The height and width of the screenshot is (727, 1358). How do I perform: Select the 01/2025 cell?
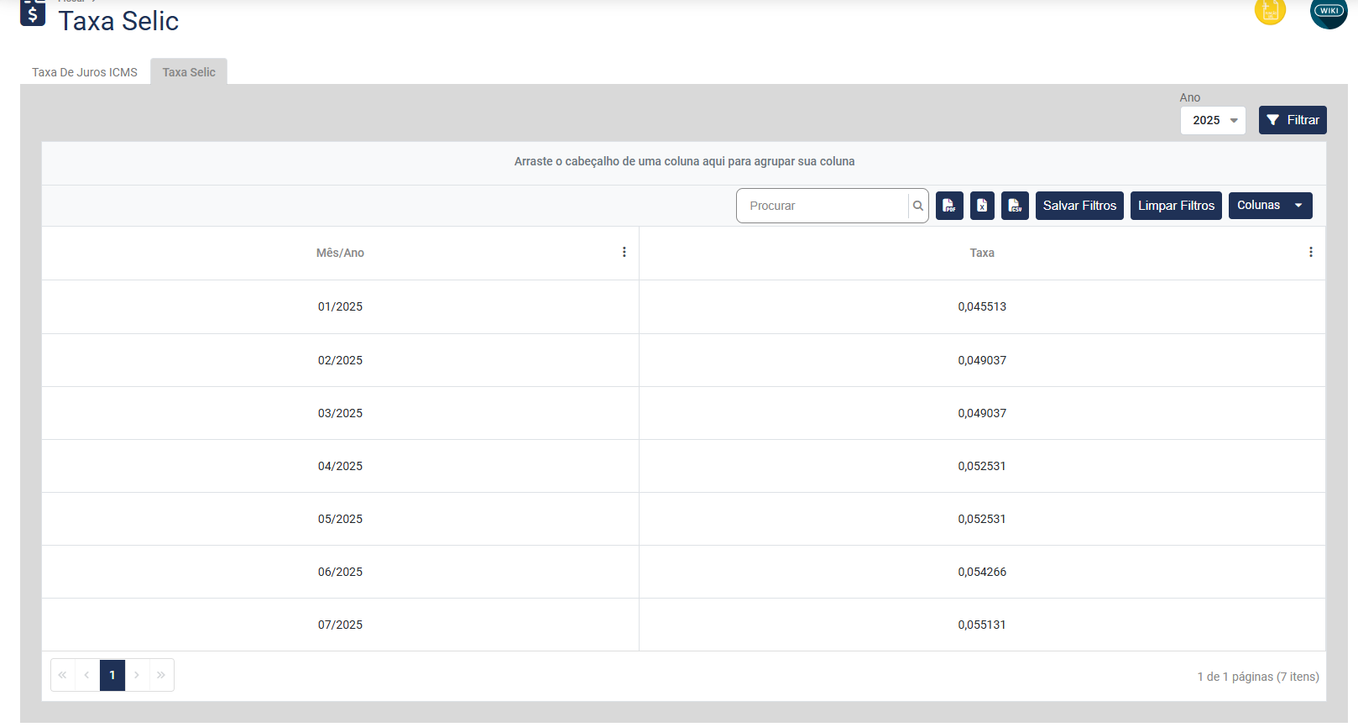point(340,306)
